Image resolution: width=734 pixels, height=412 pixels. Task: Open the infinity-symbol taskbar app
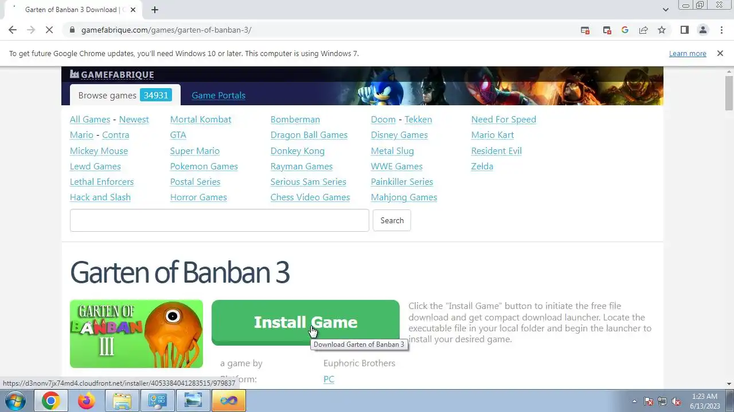(229, 401)
